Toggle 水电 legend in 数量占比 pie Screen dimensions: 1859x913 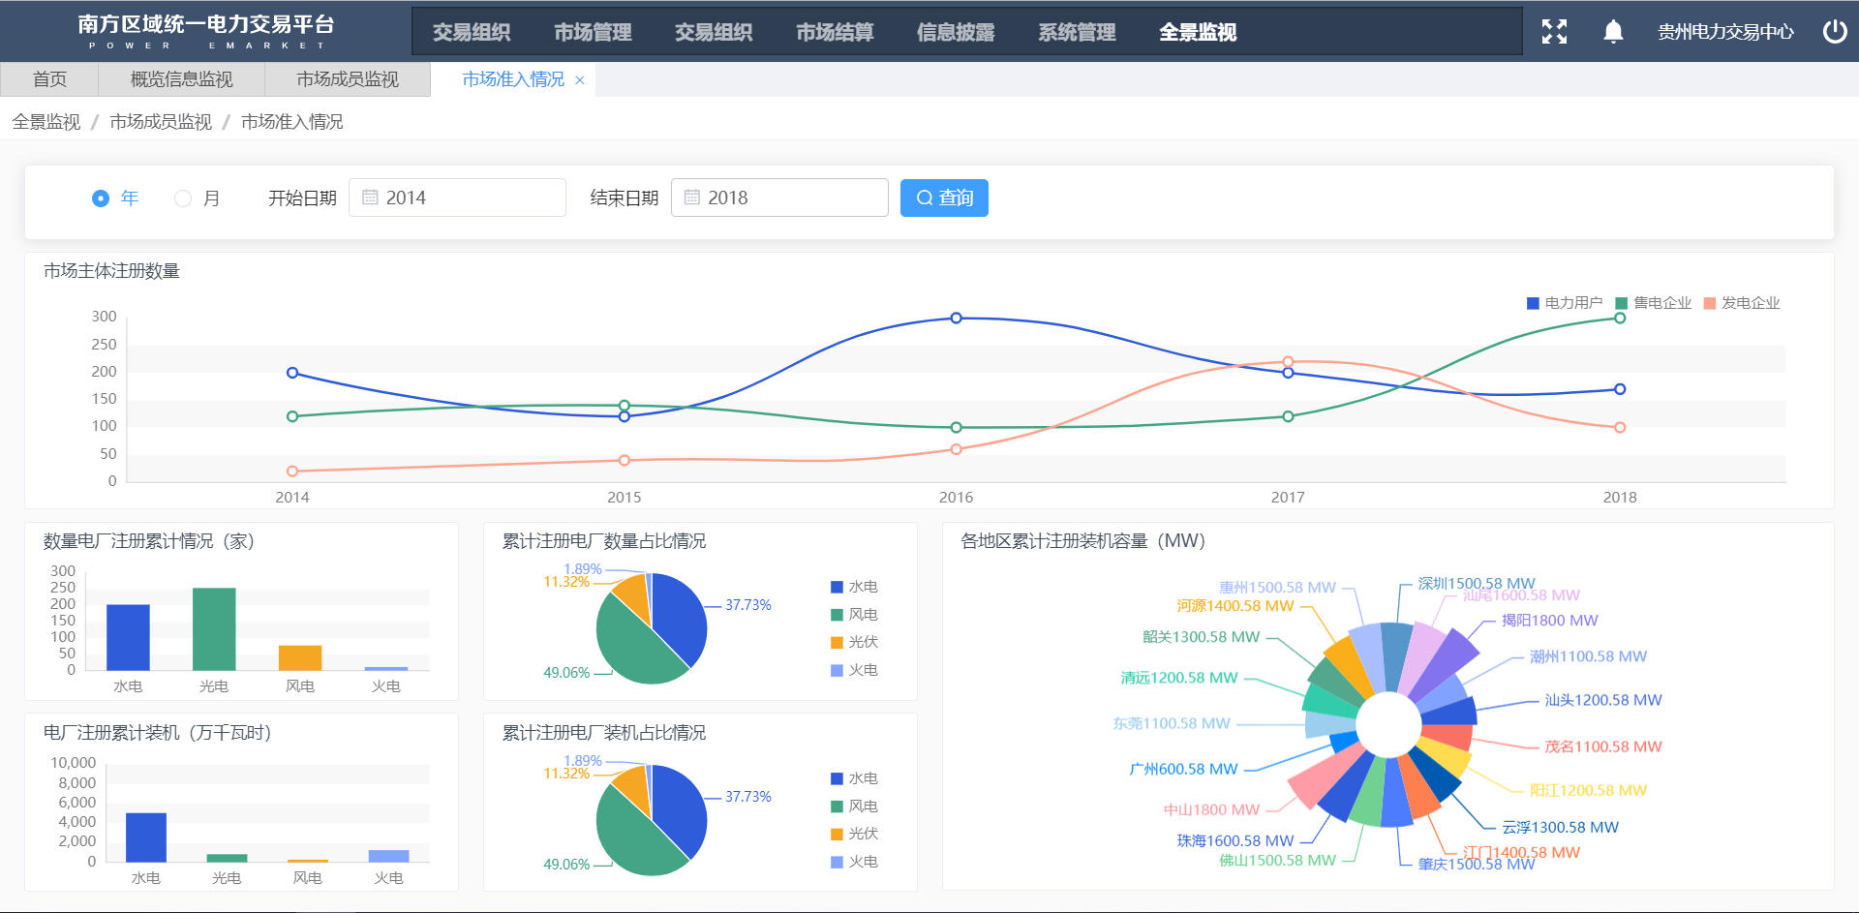click(854, 587)
